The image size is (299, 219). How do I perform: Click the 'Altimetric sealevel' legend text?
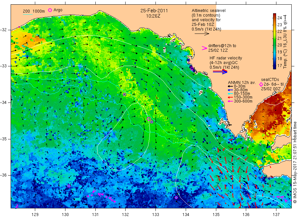pyautogui.click(x=208, y=11)
